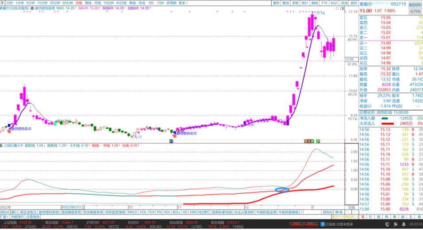The height and width of the screenshot is (230, 423).
Task: Select the MACD indicator tab
Action: pyautogui.click(x=132, y=212)
